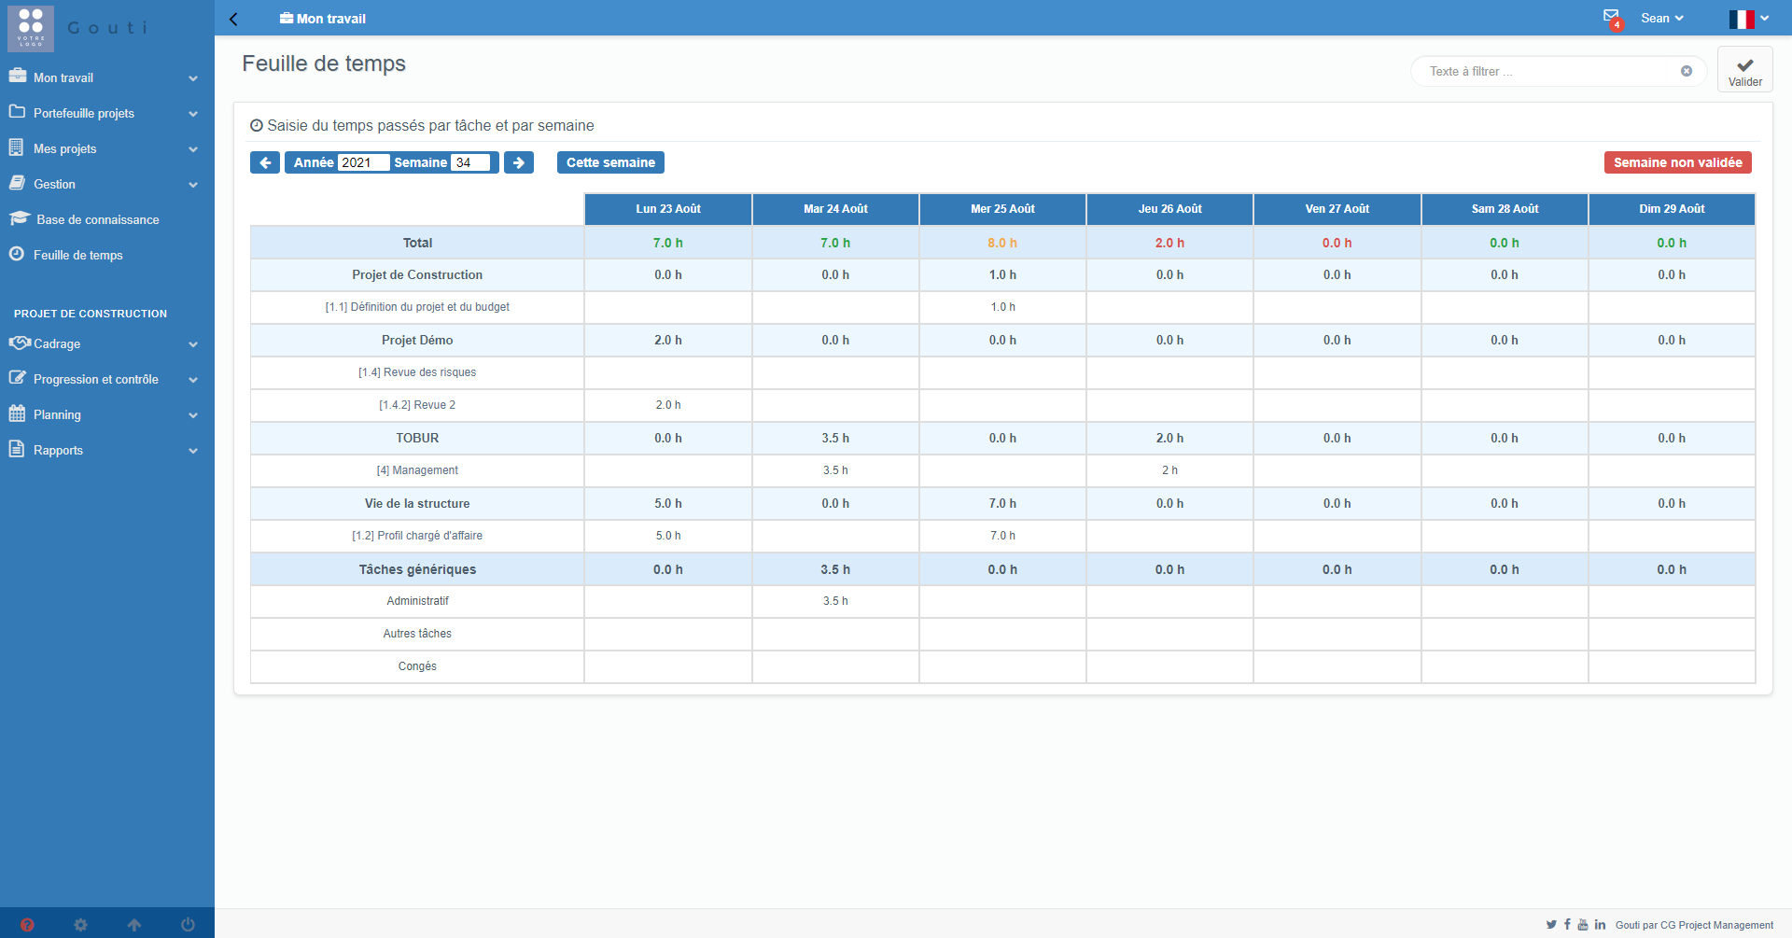1792x938 pixels.
Task: Click the 2.0 h Revue 2 Monday cell
Action: [x=668, y=405]
